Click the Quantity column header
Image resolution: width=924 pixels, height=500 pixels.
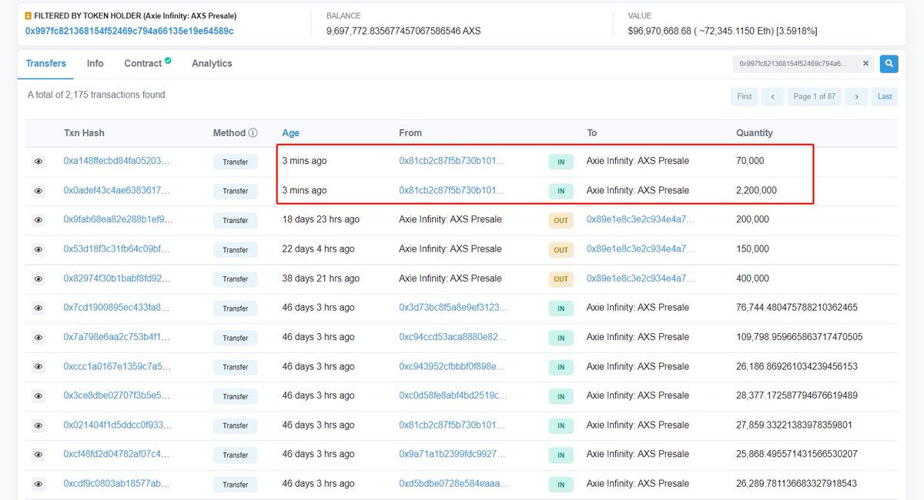pyautogui.click(x=755, y=133)
